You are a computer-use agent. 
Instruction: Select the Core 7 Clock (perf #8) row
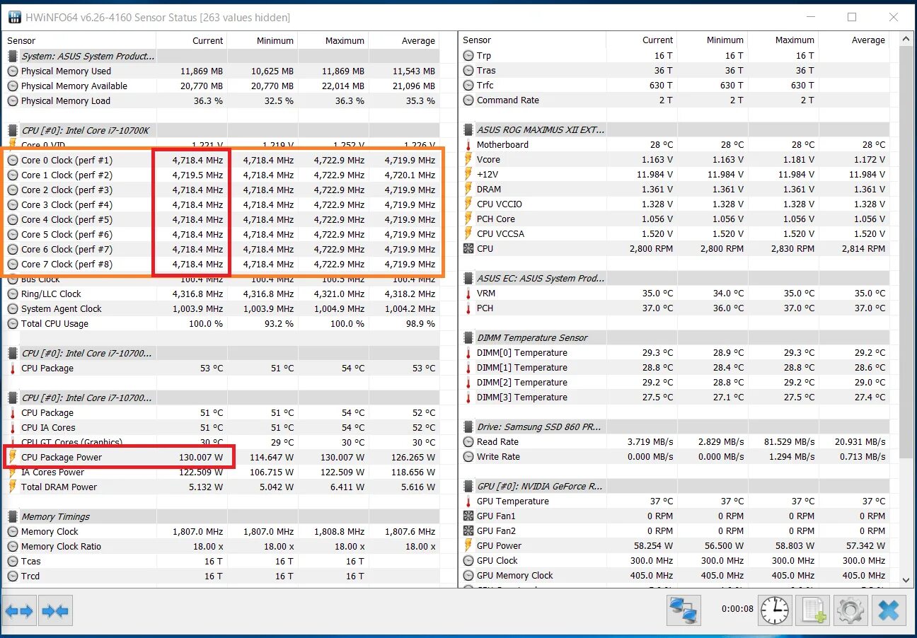click(221, 265)
